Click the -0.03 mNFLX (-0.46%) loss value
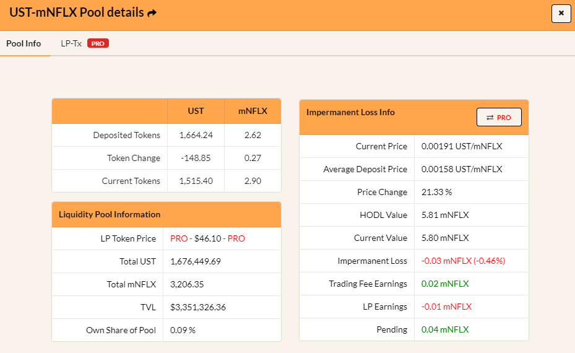 pyautogui.click(x=463, y=261)
